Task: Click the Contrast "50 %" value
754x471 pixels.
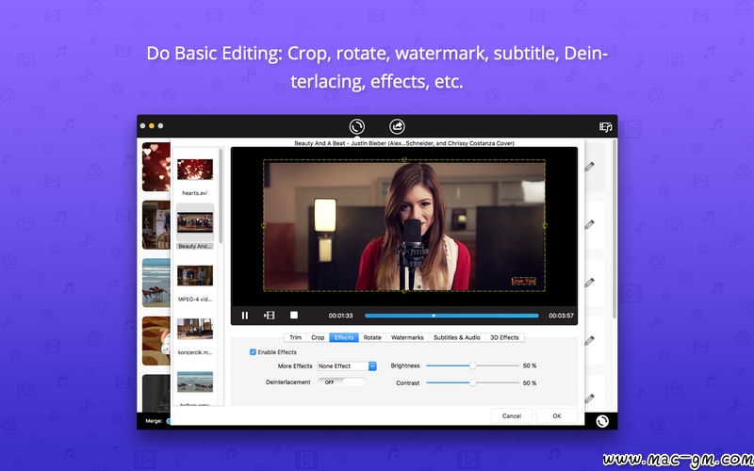Action: [x=530, y=383]
